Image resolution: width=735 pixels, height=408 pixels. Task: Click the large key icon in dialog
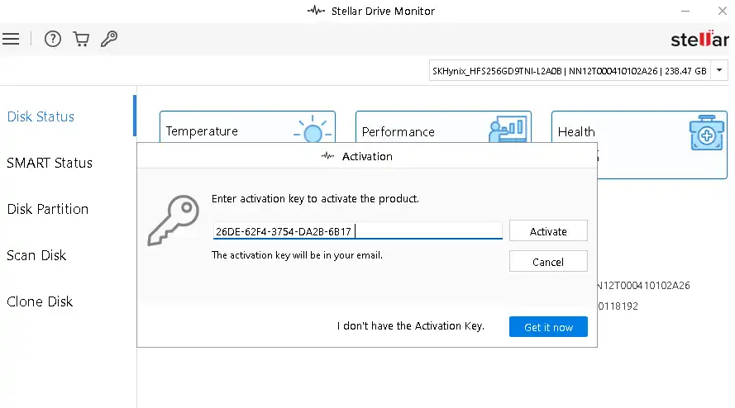pos(173,221)
